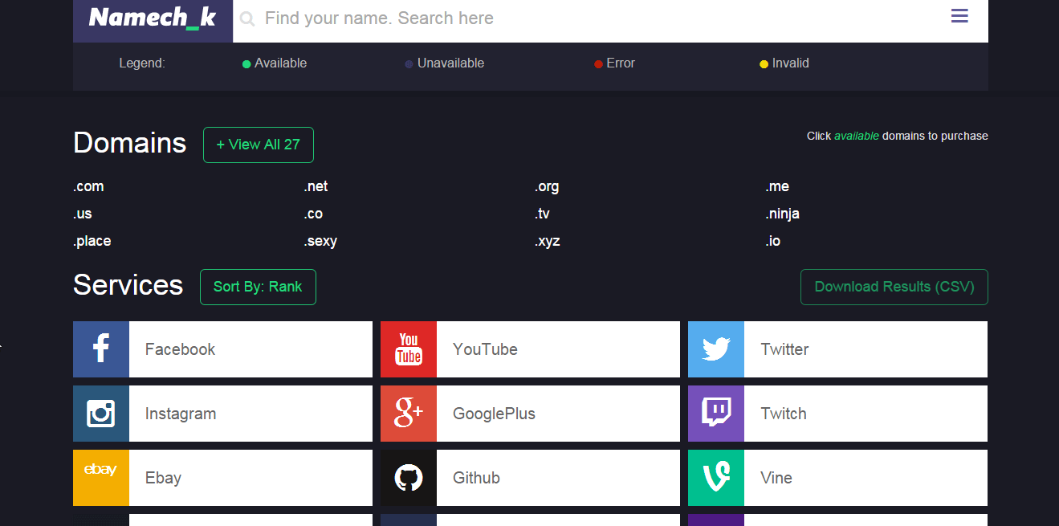This screenshot has width=1059, height=526.
Task: Select the .place domain
Action: coord(92,241)
